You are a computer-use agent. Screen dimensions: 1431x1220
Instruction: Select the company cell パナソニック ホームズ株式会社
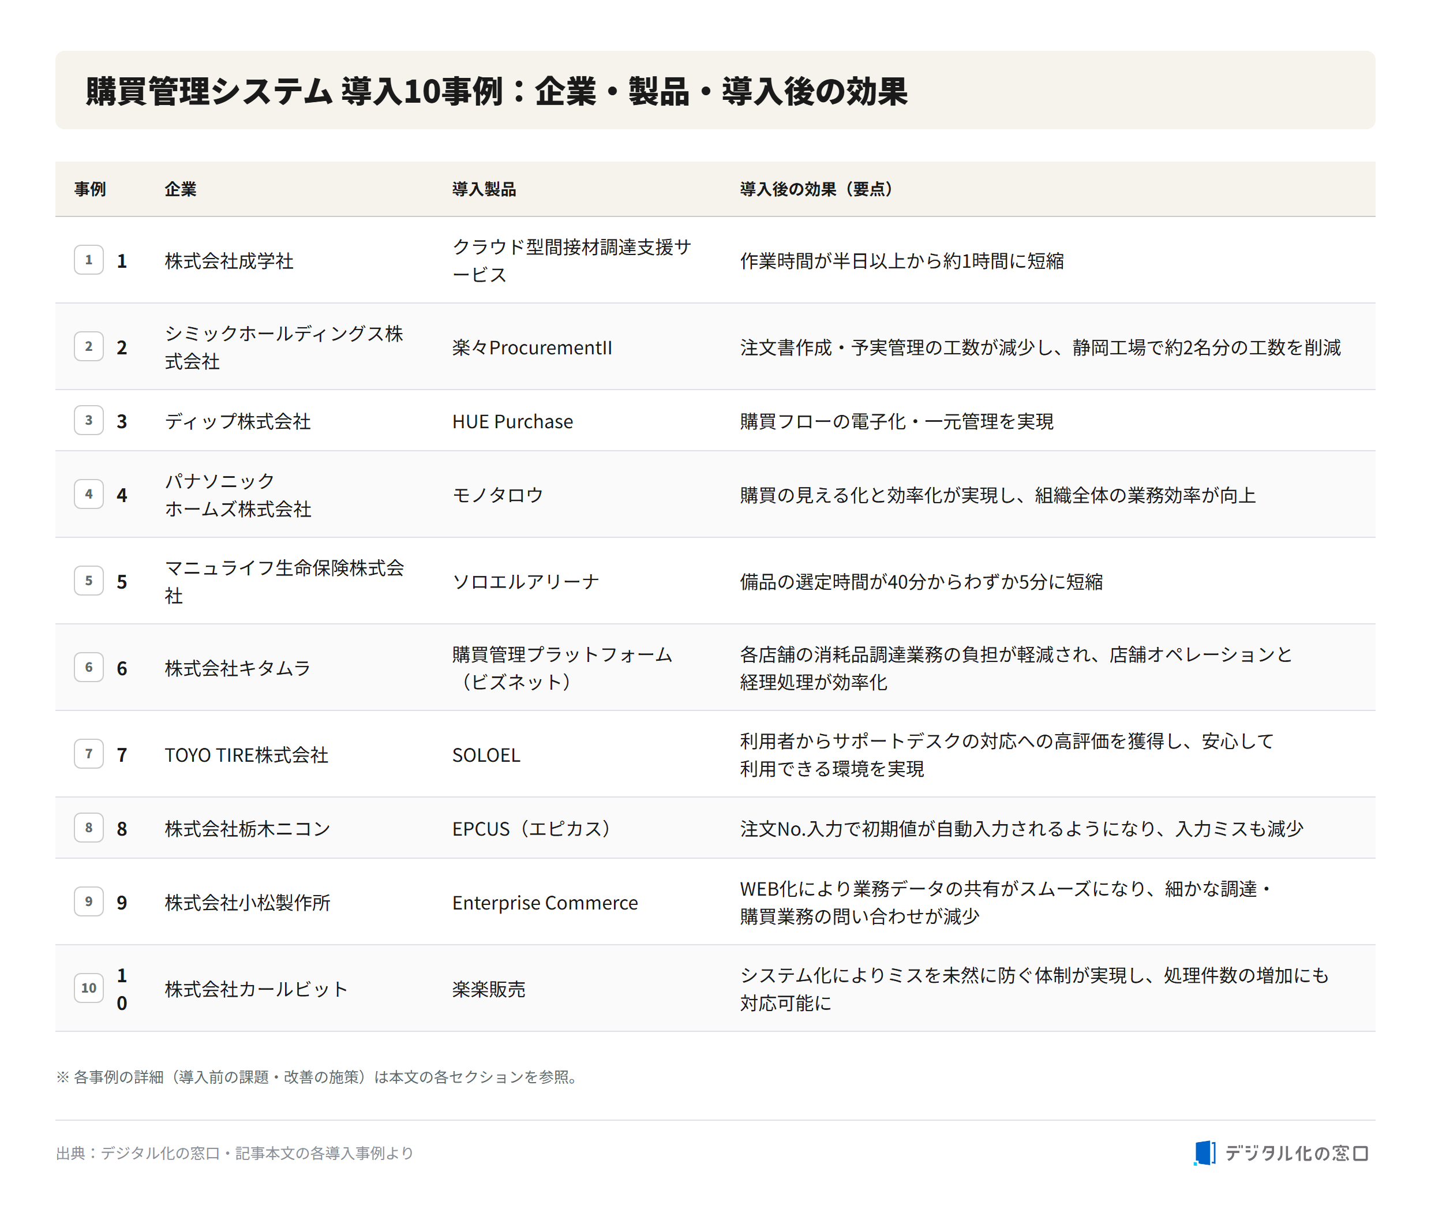pyautogui.click(x=238, y=495)
